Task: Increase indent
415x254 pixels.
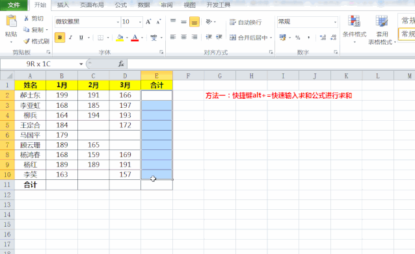Action: tap(219, 37)
